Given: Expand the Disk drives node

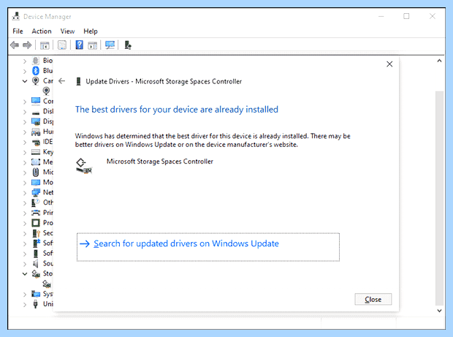Looking at the screenshot, I should [x=25, y=112].
